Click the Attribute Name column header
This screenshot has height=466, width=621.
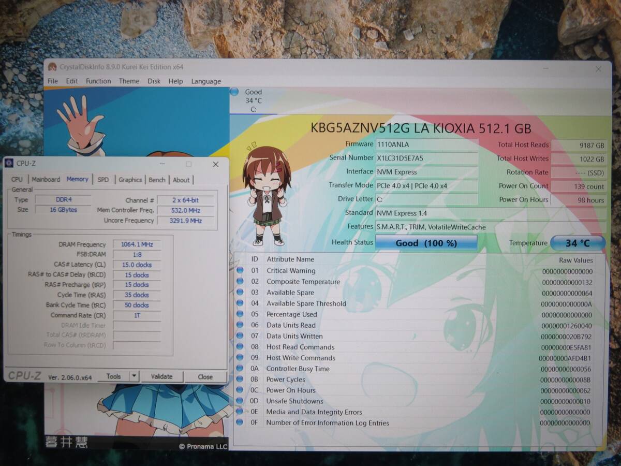(290, 259)
